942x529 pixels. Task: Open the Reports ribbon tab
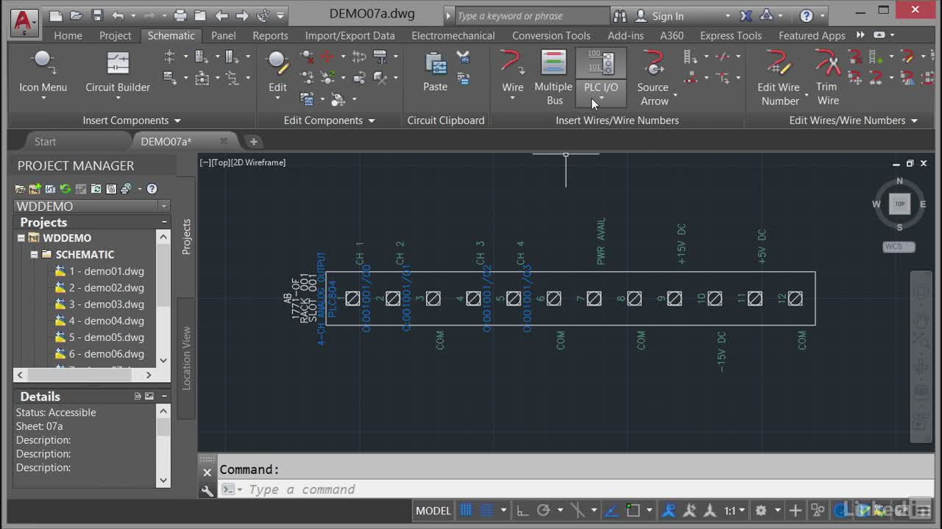270,35
